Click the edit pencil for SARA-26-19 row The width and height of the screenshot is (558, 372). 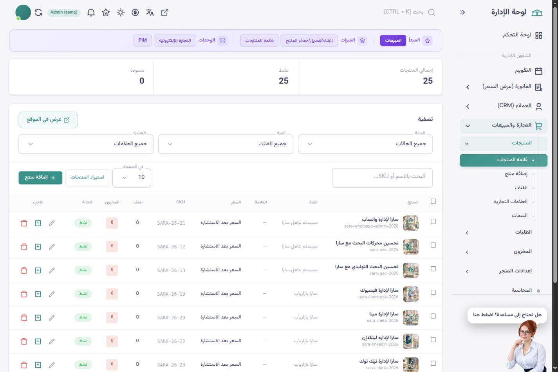[52, 294]
